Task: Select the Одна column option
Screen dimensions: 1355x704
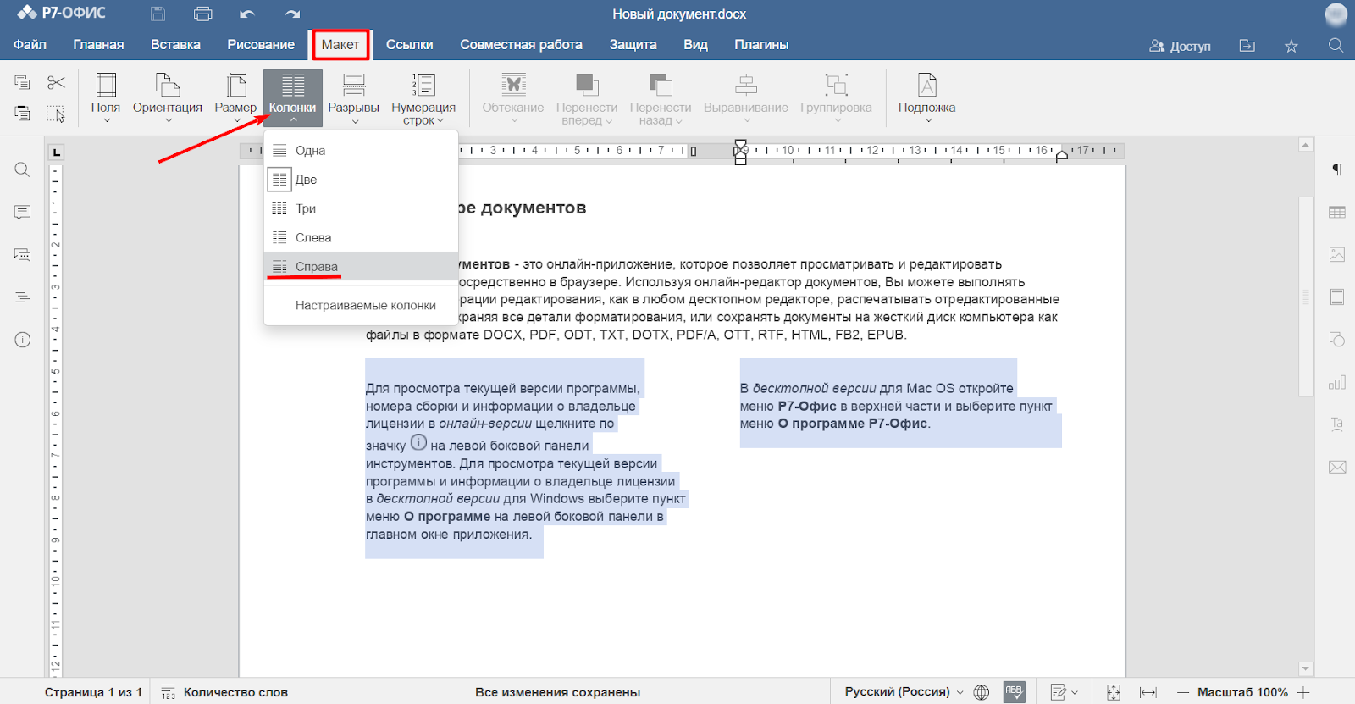Action: 362,151
